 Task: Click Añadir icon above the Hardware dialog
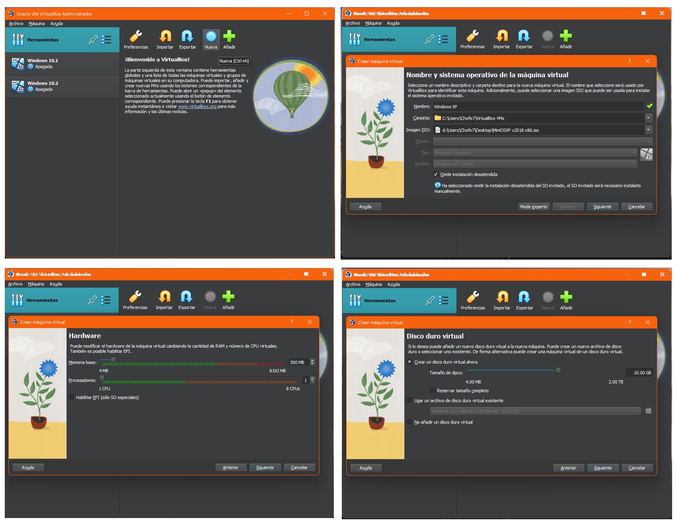[x=228, y=297]
